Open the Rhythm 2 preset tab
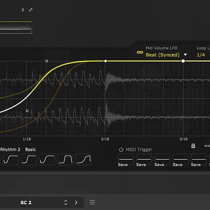Viewport: 210px width, 210px height. click(x=10, y=150)
